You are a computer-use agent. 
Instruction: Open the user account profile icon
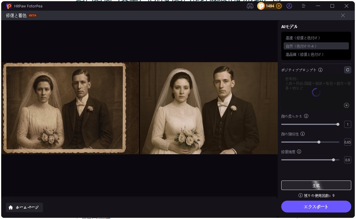289,6
